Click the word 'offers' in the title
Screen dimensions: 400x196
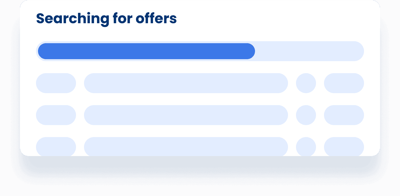click(x=156, y=18)
